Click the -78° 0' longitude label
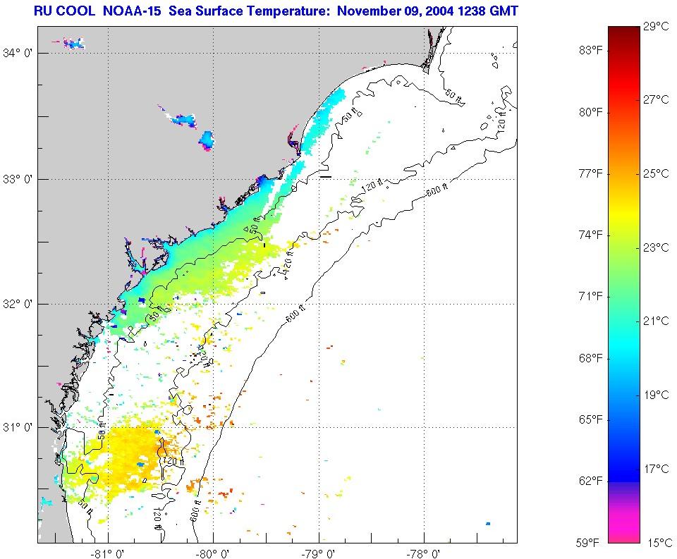Viewport: 677px width, 559px height. point(424,553)
